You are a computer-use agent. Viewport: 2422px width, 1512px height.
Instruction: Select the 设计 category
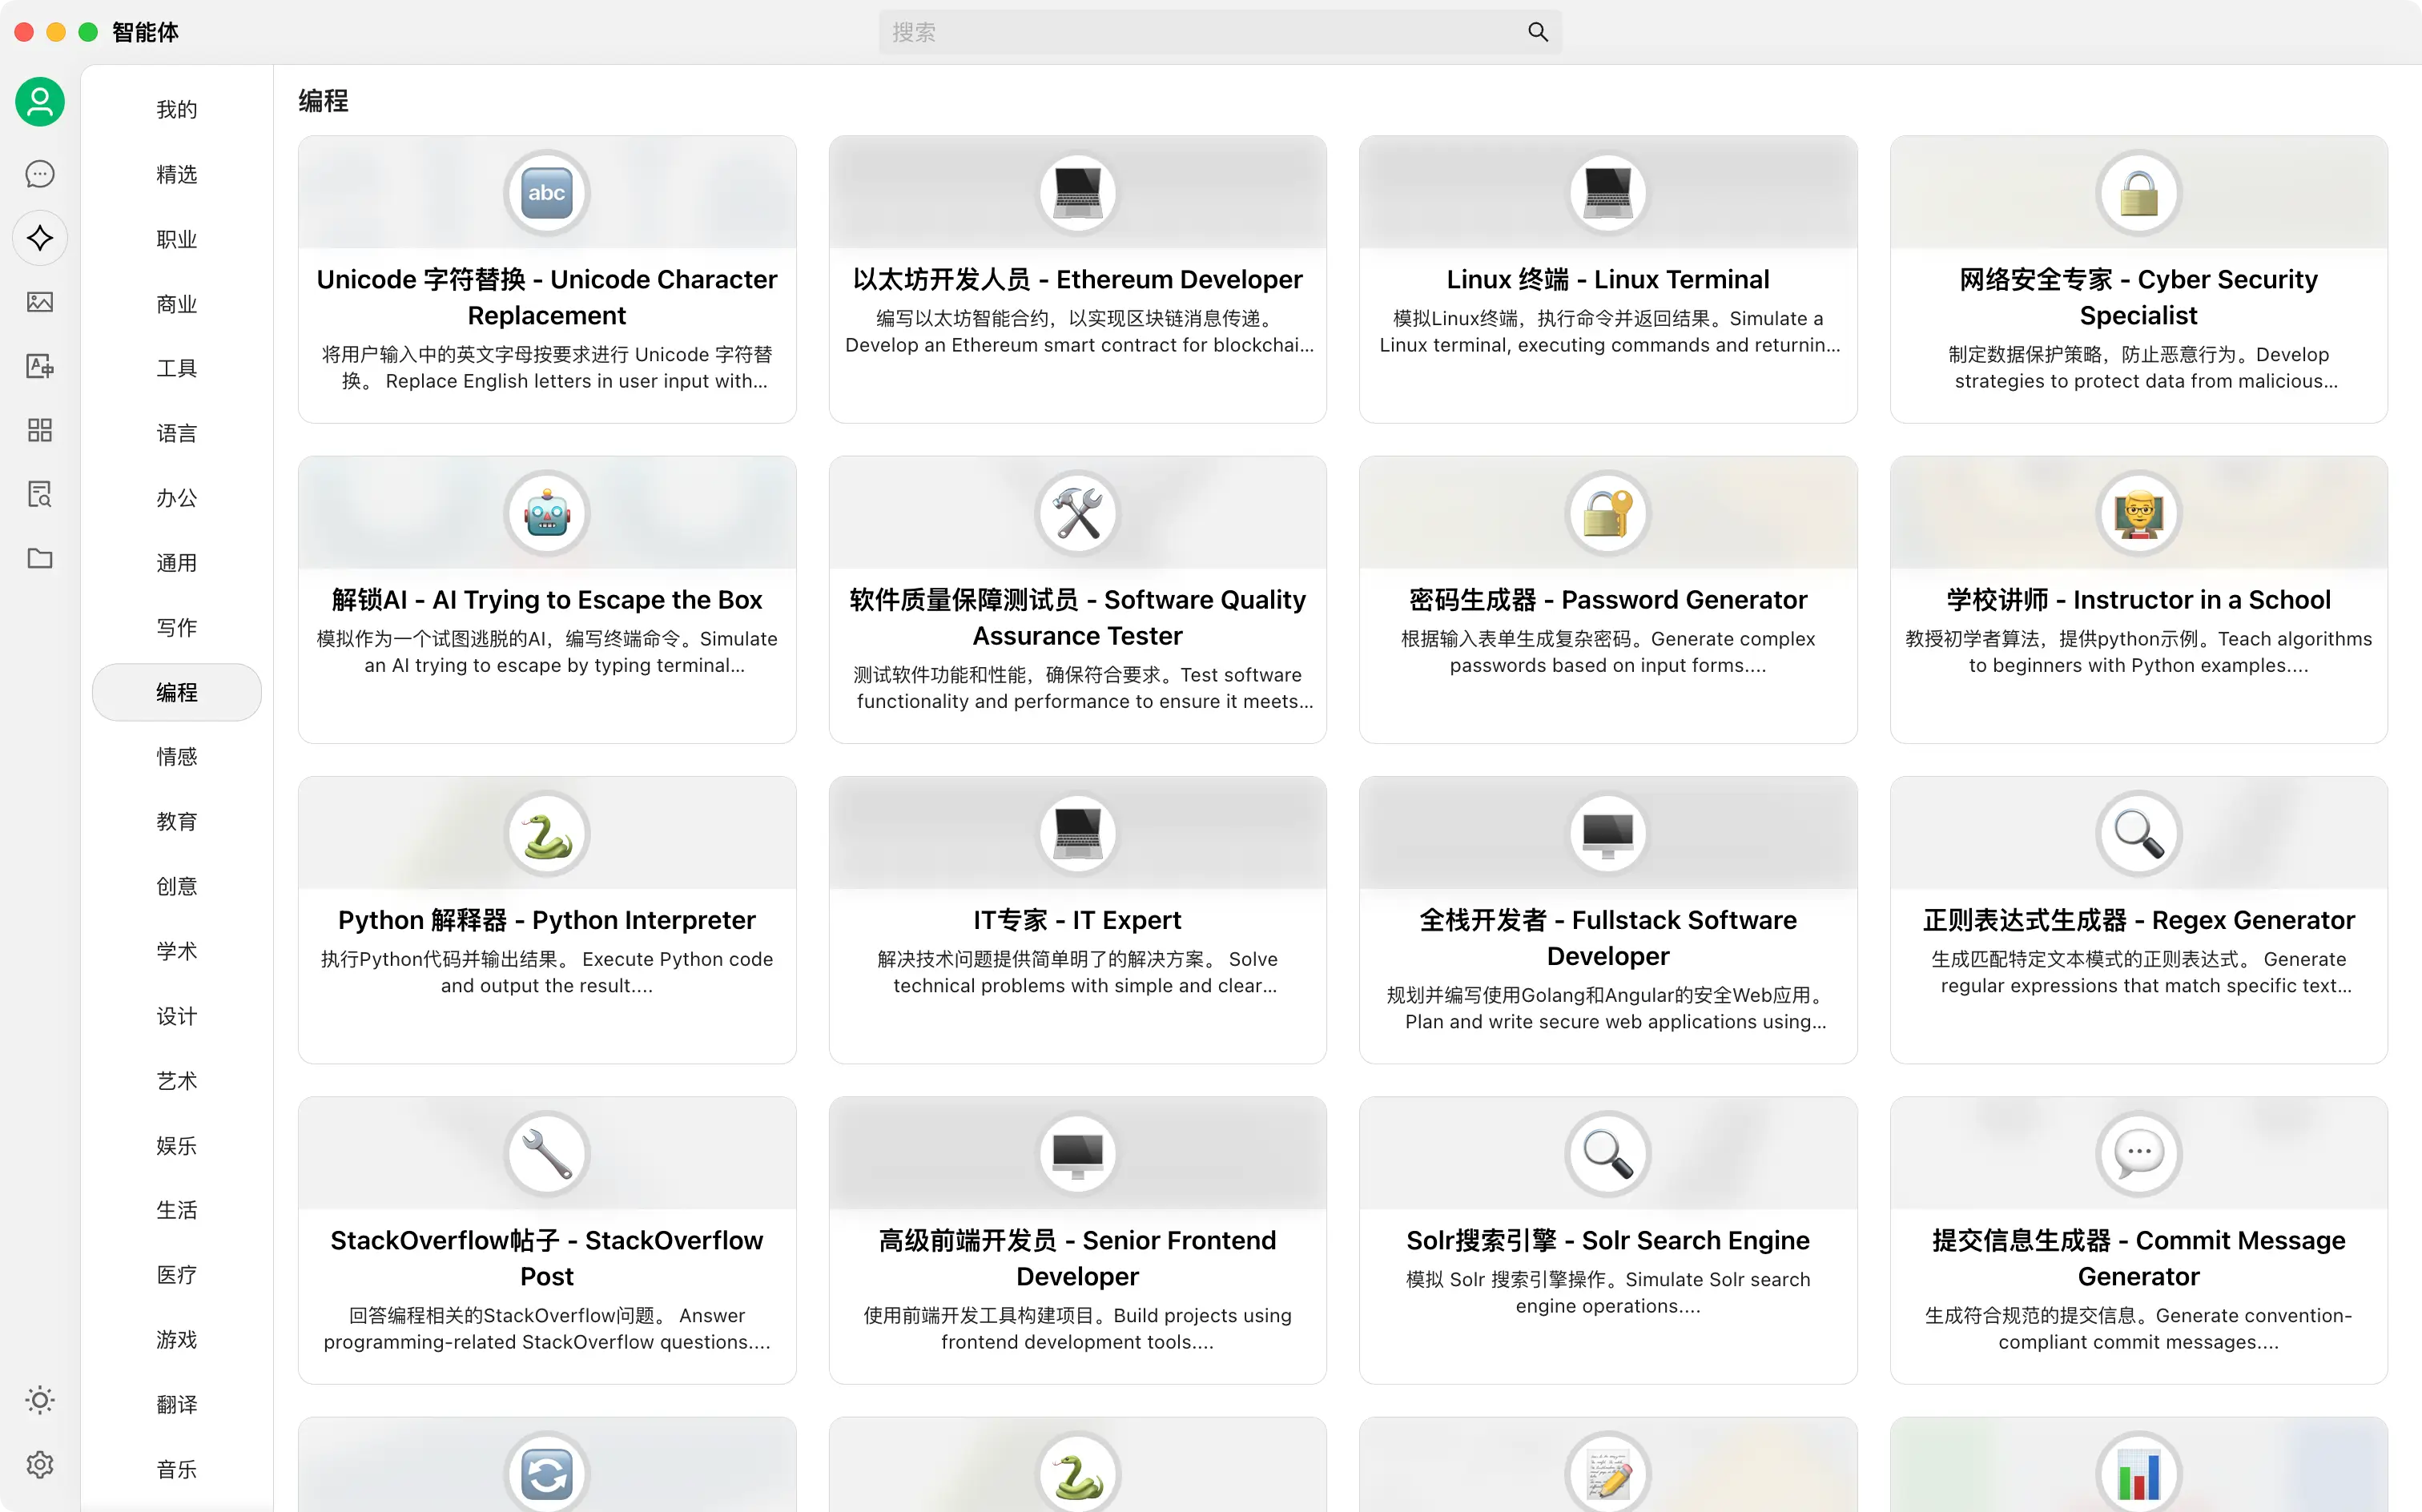pyautogui.click(x=177, y=1016)
